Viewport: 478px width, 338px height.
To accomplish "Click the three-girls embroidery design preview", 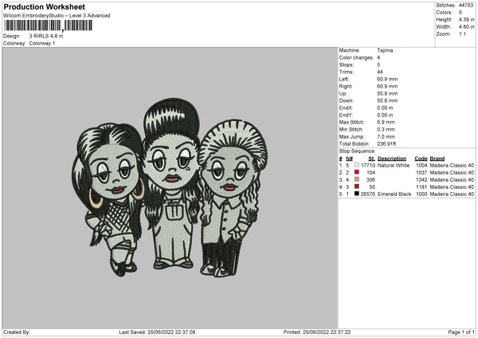I will (170, 187).
